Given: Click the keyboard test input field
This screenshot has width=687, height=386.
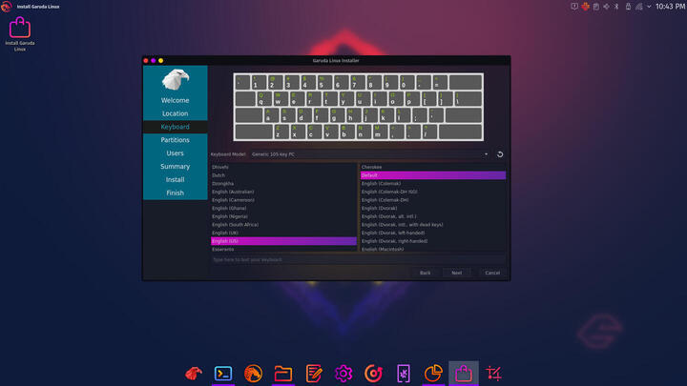Looking at the screenshot, I should 358,260.
